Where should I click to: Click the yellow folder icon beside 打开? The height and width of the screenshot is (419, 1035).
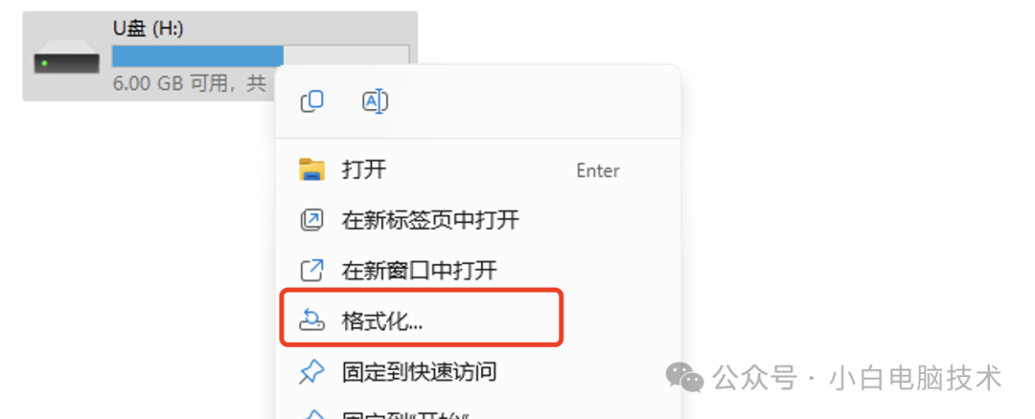[x=311, y=169]
